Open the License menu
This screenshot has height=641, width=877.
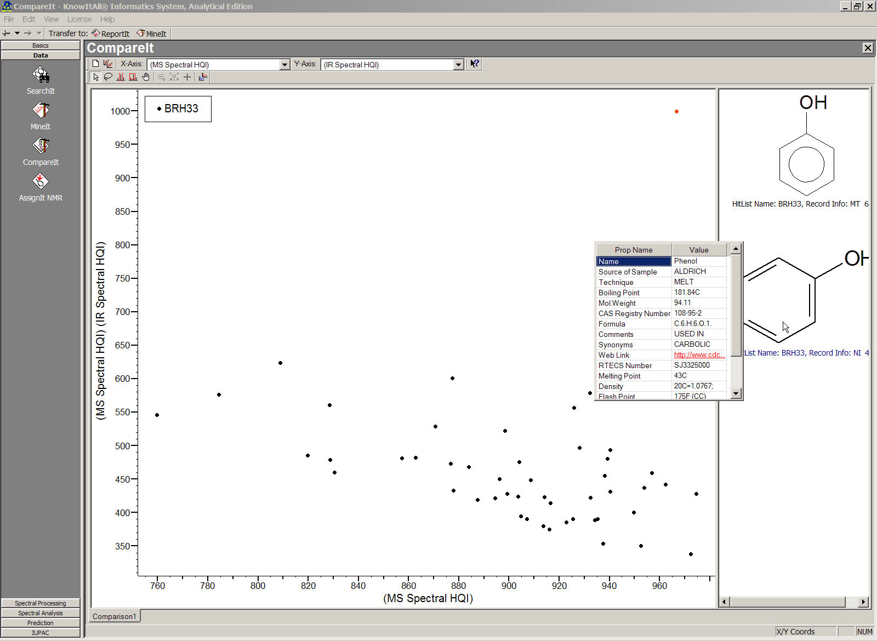click(x=79, y=19)
